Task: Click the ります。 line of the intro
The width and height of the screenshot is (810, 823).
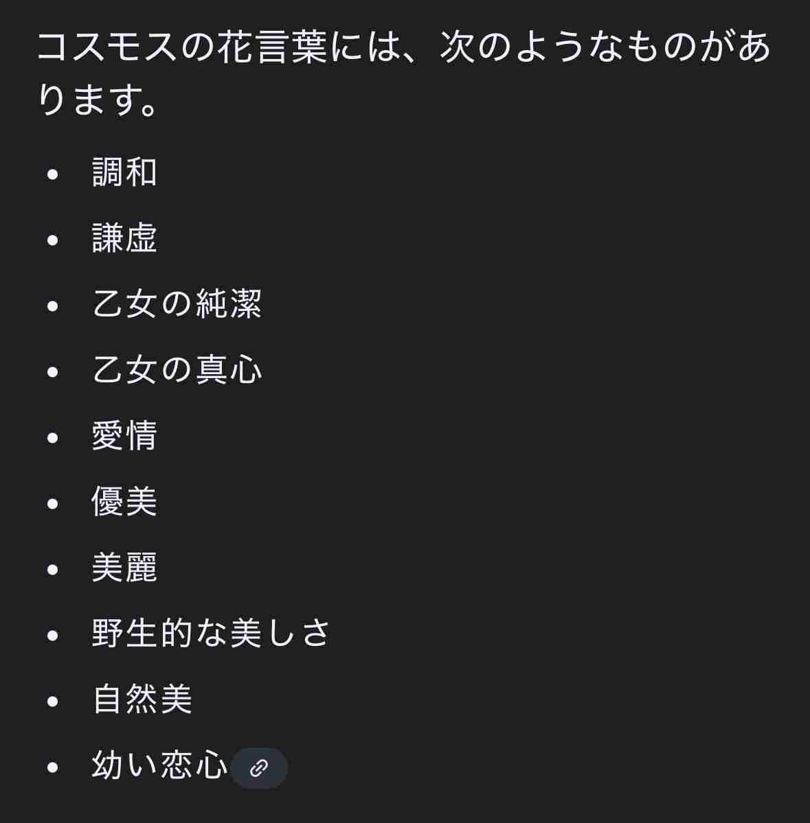Action: point(97,100)
